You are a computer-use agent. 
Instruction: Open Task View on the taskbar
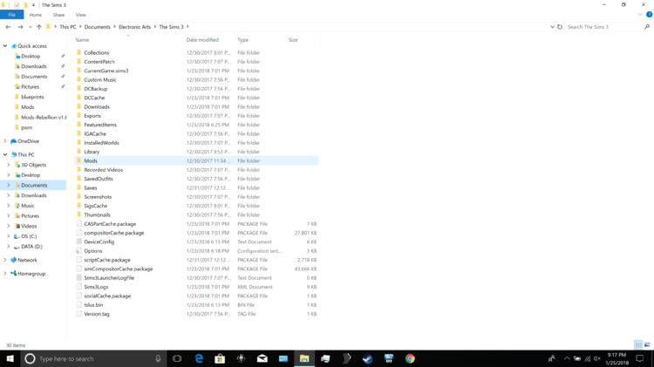[x=177, y=358]
